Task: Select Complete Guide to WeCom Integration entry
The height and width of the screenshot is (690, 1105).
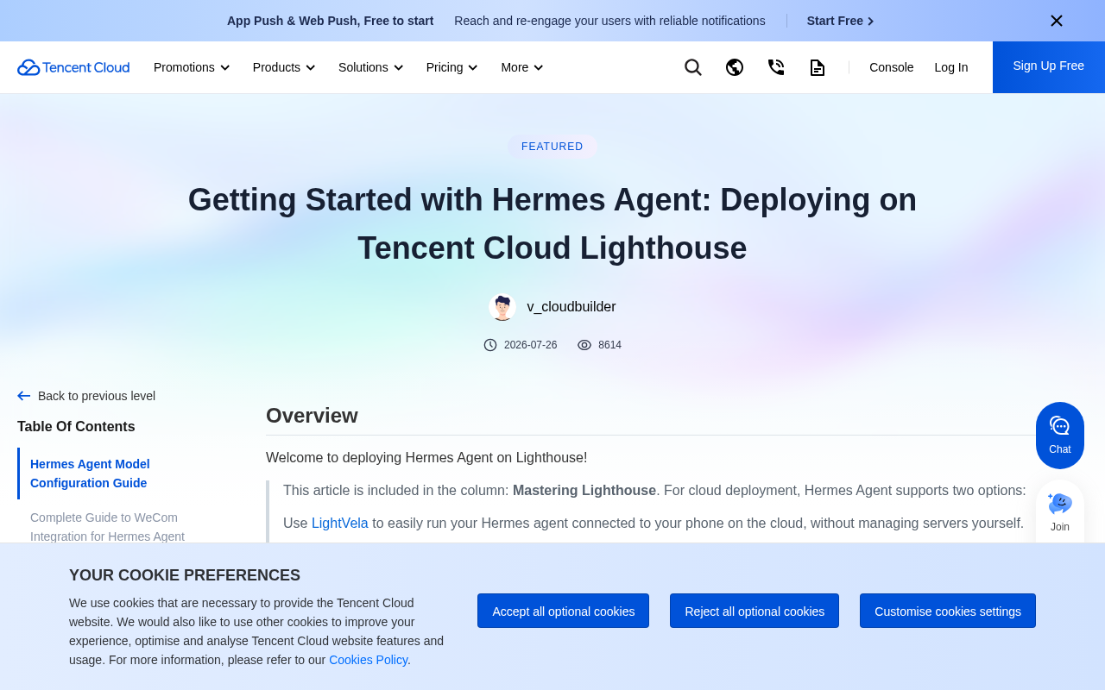Action: click(107, 527)
